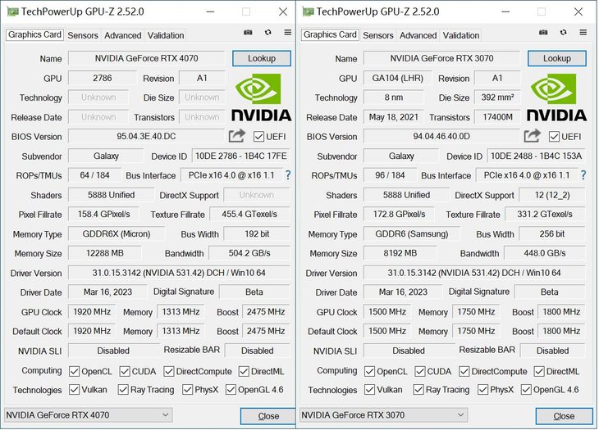Click the BIOS export share icon for 94.04.46.40.0D
The width and height of the screenshot is (599, 430).
(x=533, y=136)
